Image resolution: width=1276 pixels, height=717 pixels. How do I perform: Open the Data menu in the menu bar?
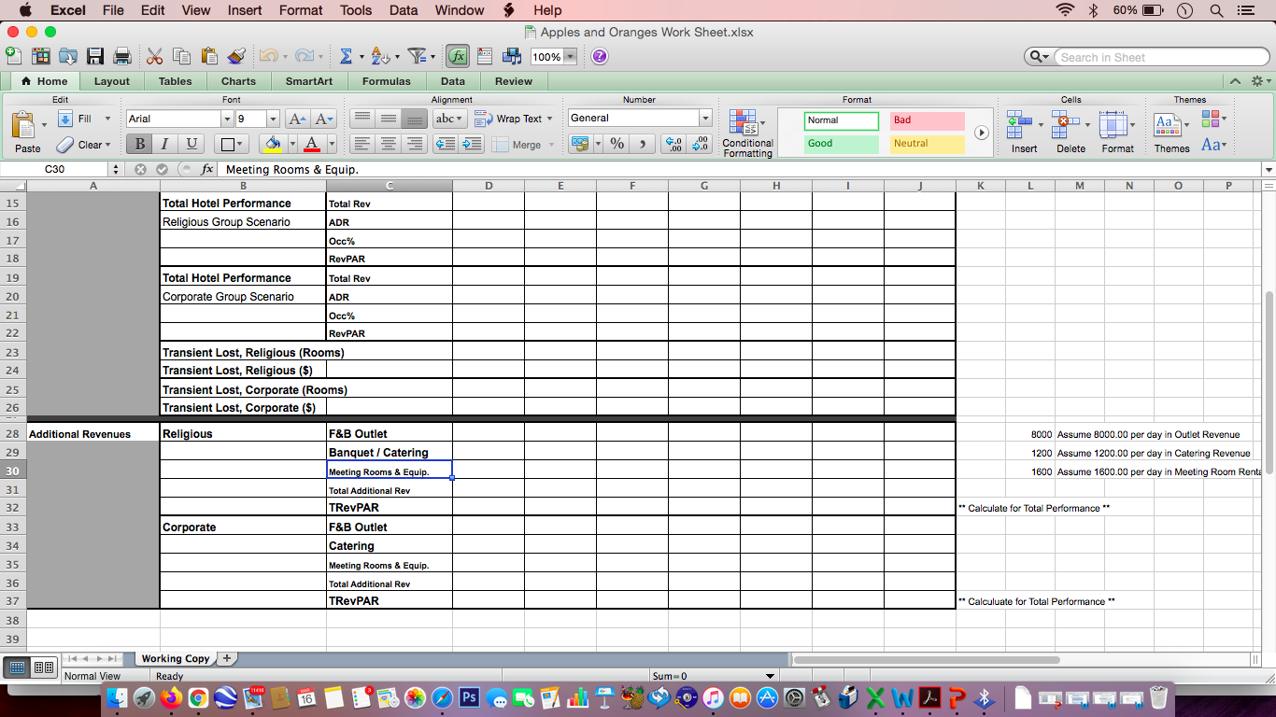(404, 10)
